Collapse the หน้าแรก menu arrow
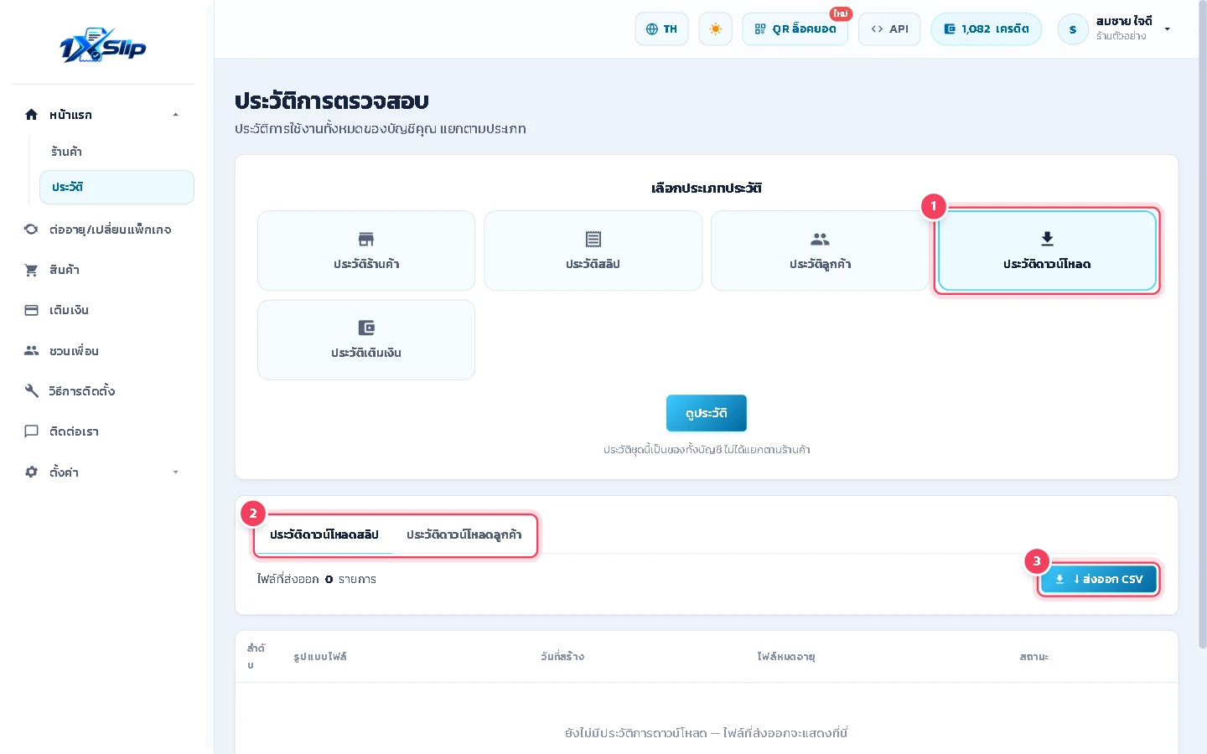1207x754 pixels. [x=175, y=115]
